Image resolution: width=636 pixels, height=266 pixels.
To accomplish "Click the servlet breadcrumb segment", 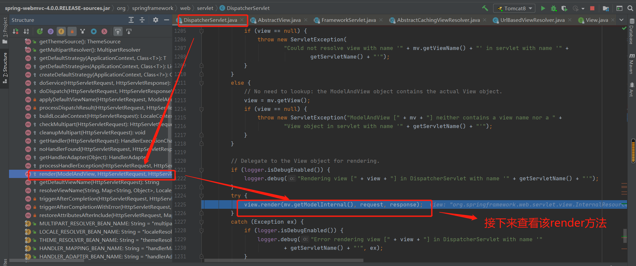I will (x=205, y=8).
